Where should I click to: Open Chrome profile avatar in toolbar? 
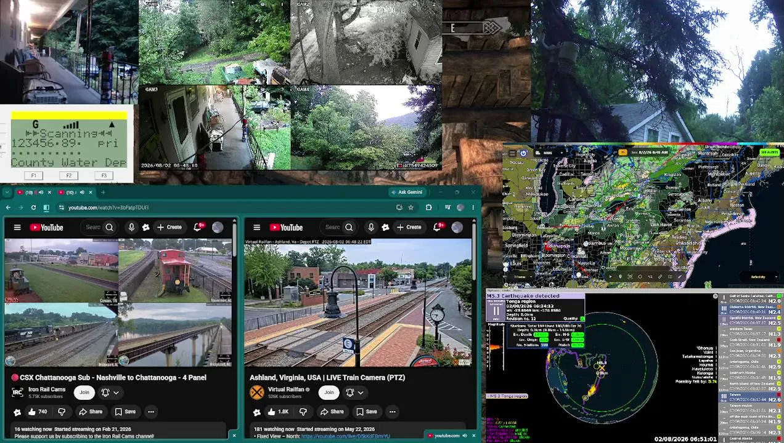(460, 207)
